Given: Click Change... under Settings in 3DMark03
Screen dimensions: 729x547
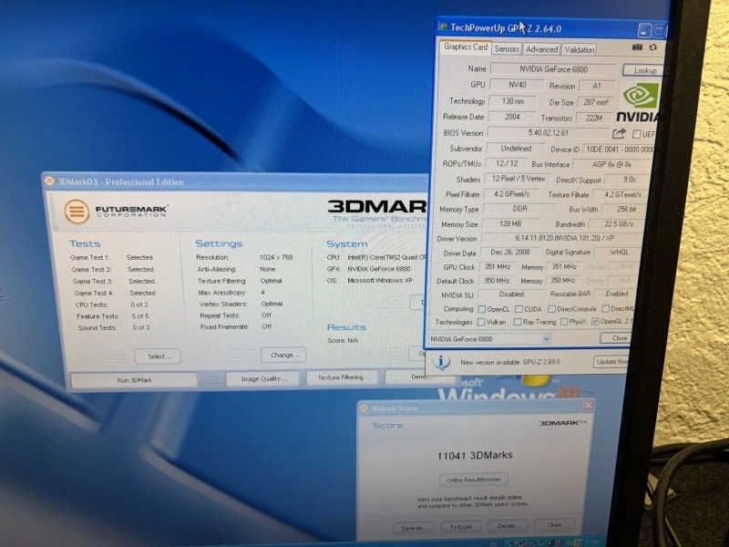Looking at the screenshot, I should tap(283, 355).
